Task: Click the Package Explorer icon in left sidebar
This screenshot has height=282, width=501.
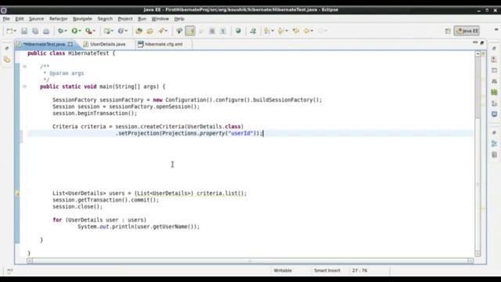Action: point(7,60)
